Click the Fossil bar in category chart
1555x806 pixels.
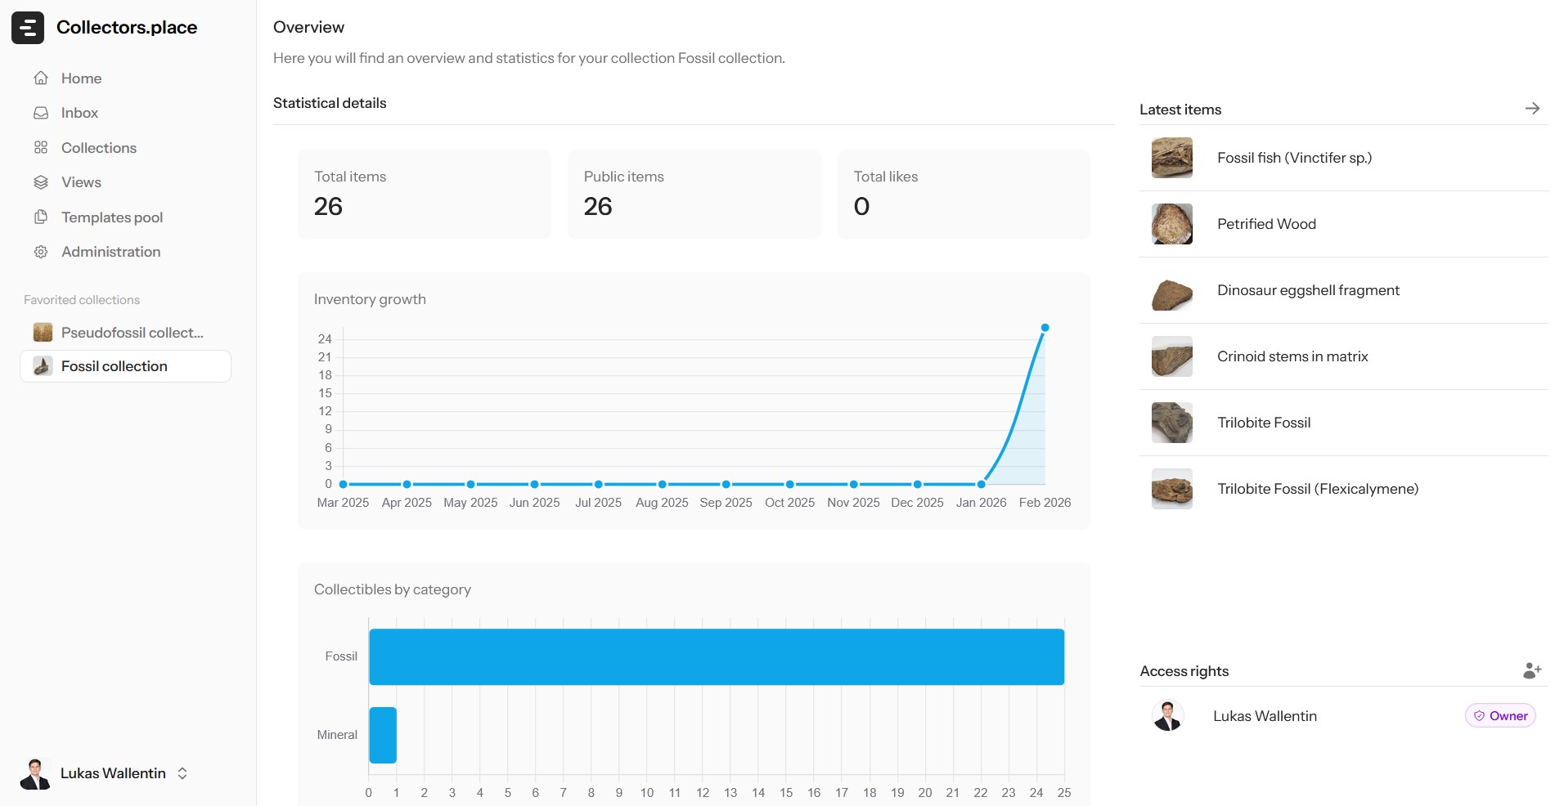[x=716, y=656]
